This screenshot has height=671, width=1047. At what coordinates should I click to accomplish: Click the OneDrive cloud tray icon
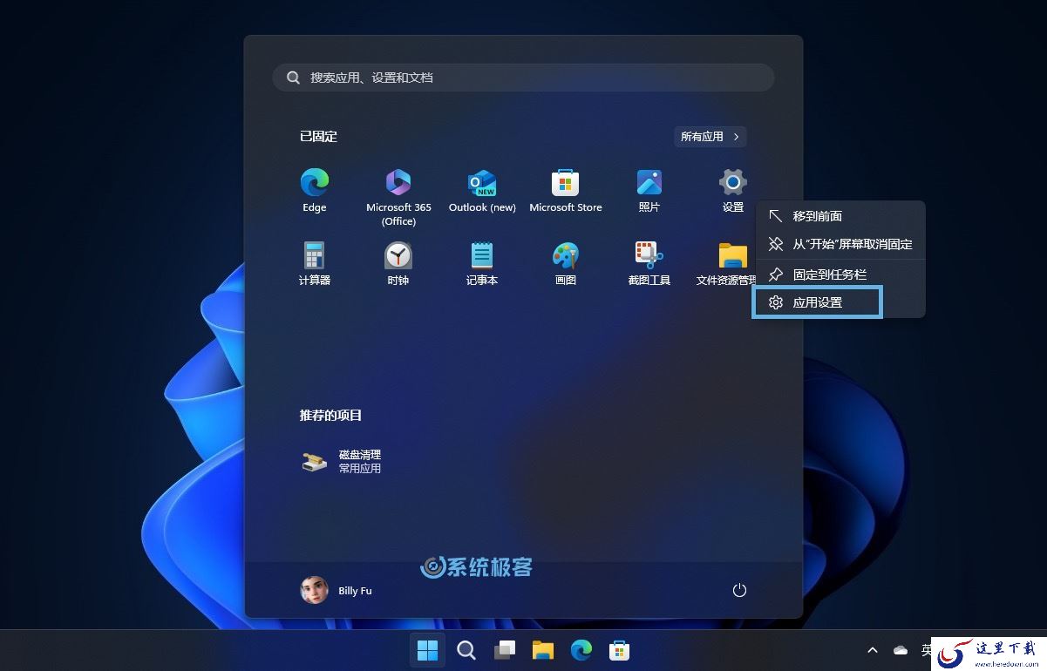click(x=901, y=650)
